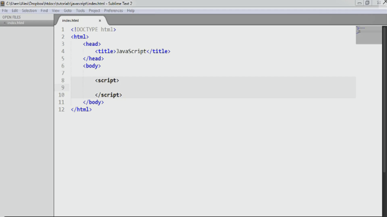Open the Selection menu
This screenshot has width=387, height=217.
29,11
